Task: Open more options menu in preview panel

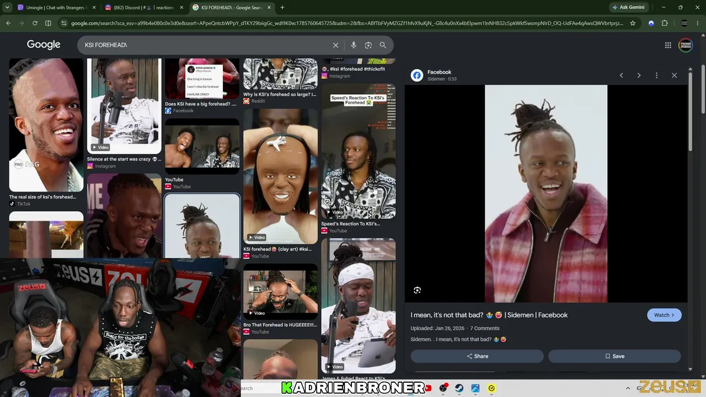Action: pos(656,76)
